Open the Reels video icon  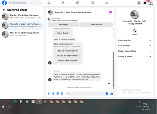(x=78, y=3)
